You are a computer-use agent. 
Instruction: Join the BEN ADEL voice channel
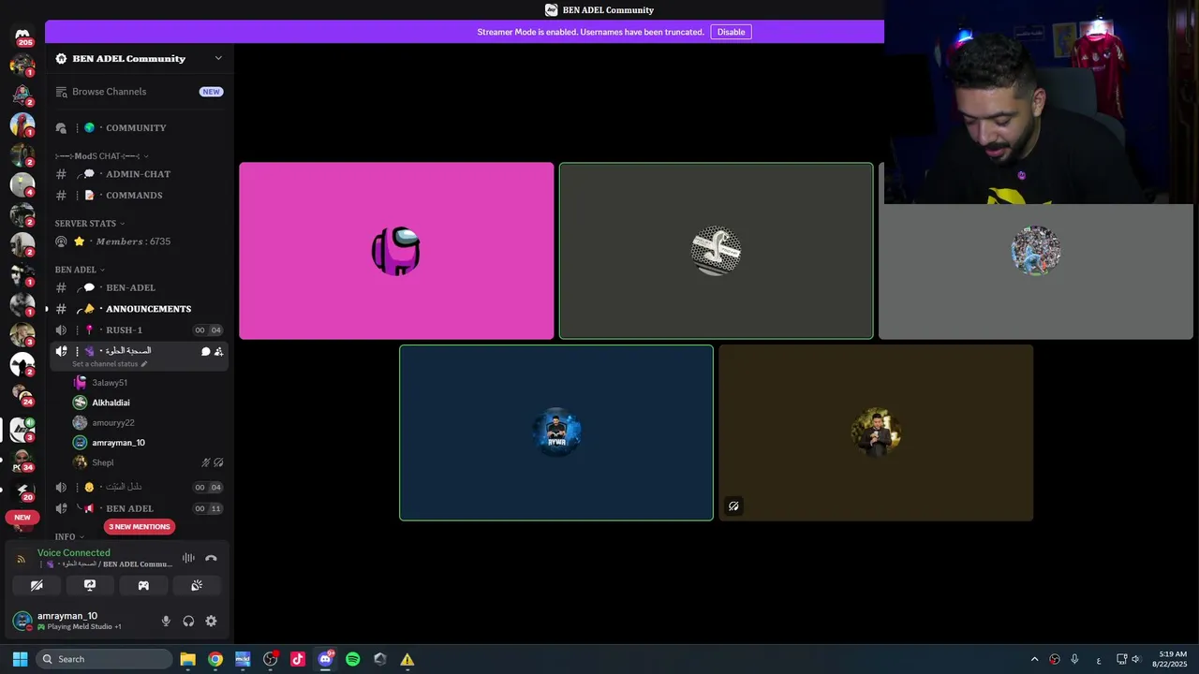click(x=139, y=508)
